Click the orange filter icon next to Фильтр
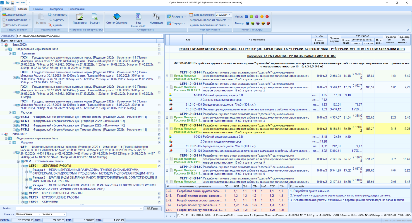 point(263,23)
